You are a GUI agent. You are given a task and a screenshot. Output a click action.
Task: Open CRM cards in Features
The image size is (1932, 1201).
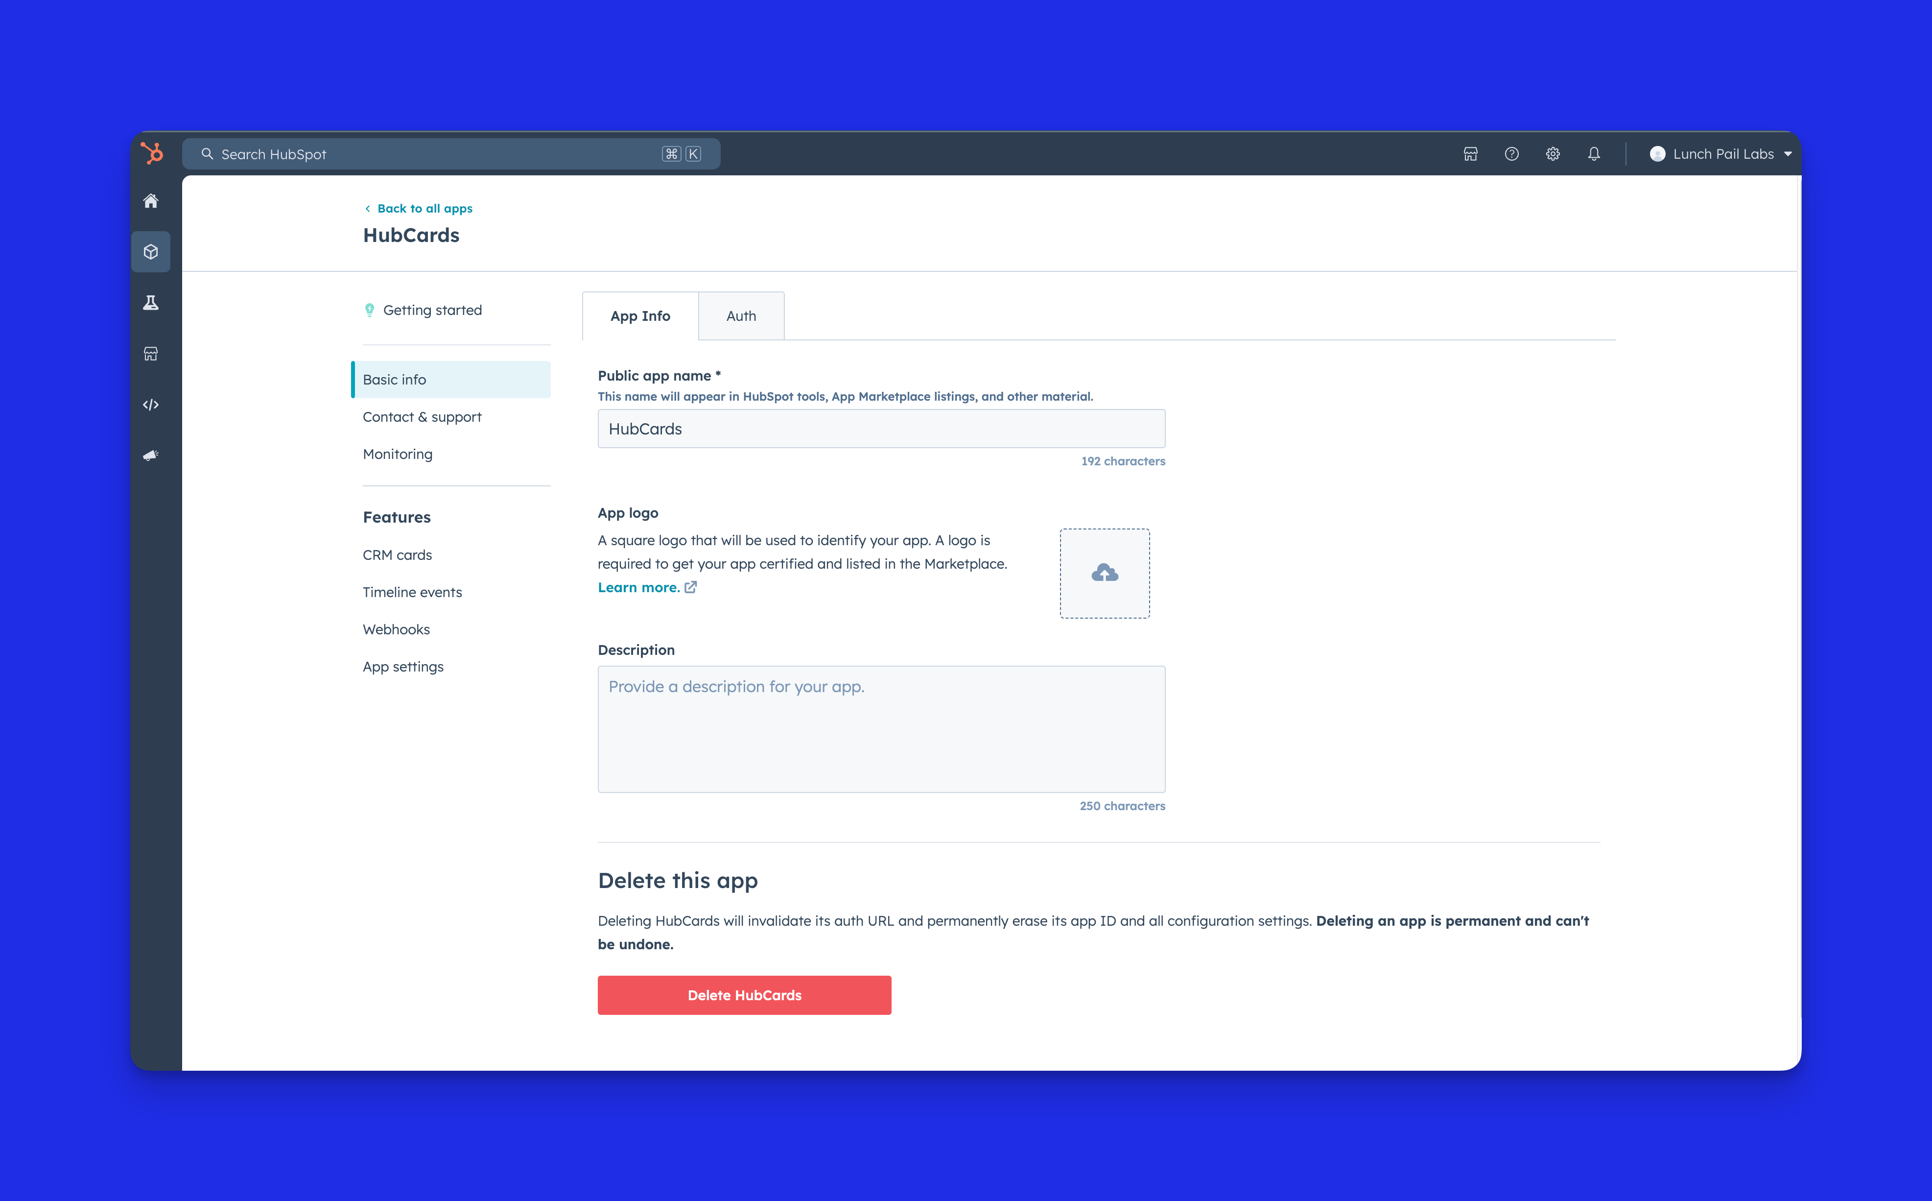click(x=397, y=554)
